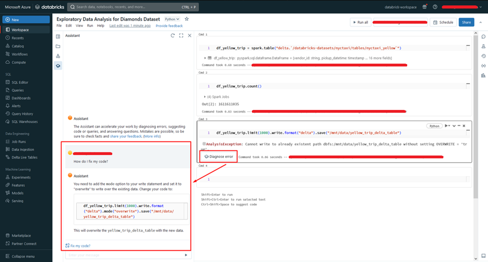
Task: Open the Run menu
Action: point(90,26)
